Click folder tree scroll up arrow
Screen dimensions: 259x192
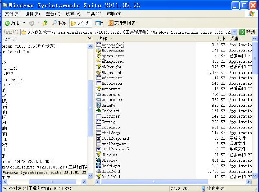tap(90, 47)
